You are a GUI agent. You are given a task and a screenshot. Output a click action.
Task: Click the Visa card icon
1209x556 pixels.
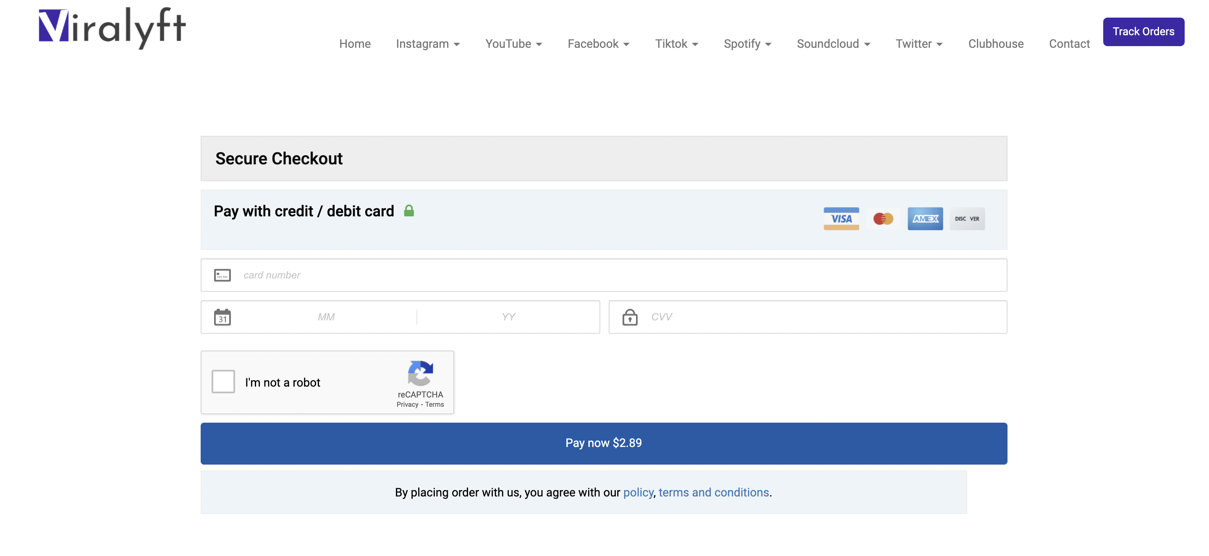tap(841, 218)
